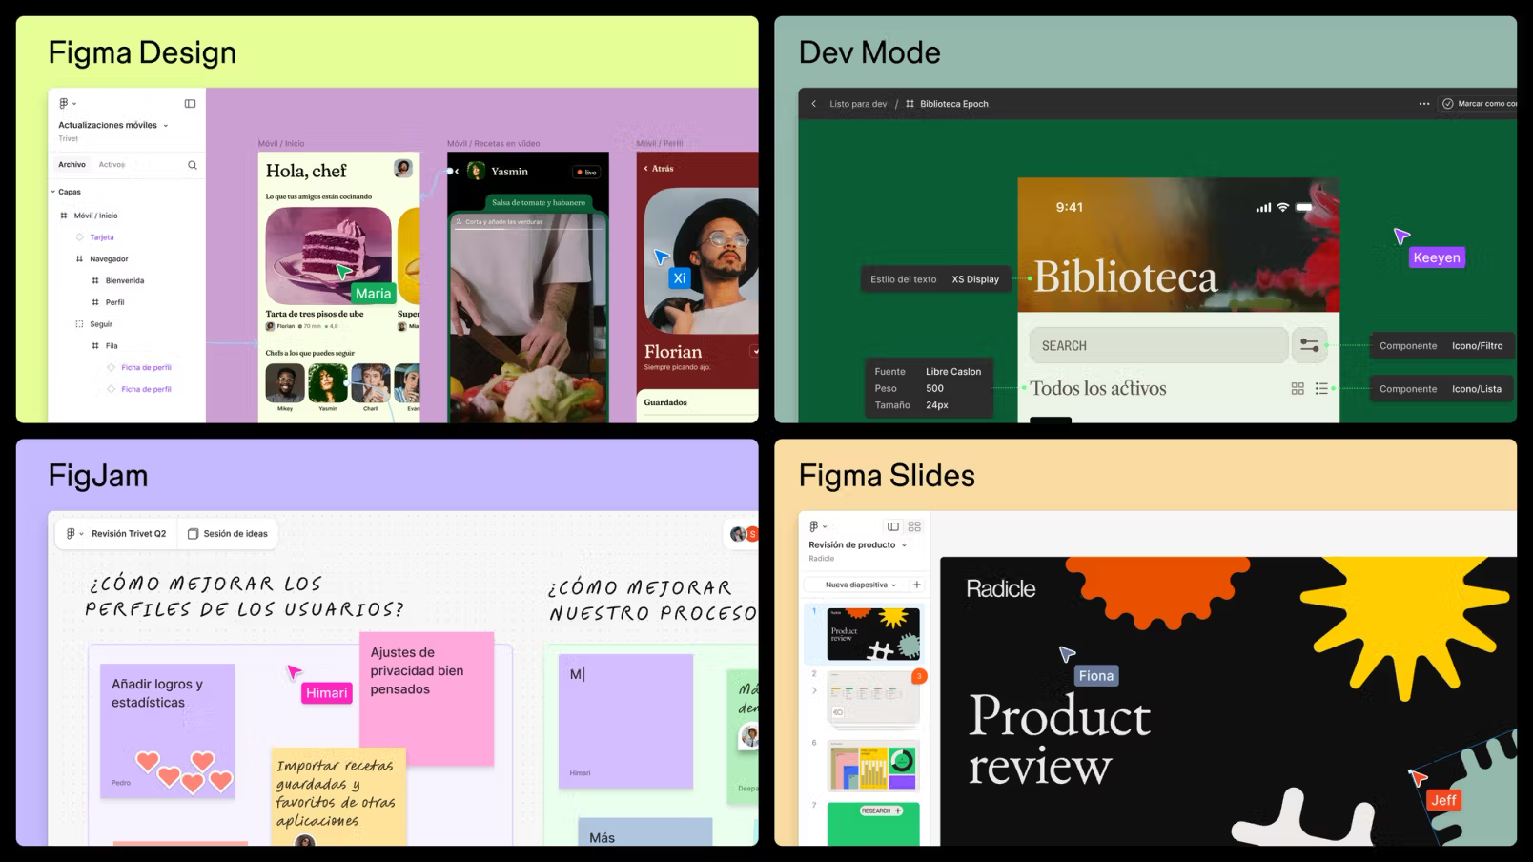Open the Figma main menu in the Design sidebar
The image size is (1533, 862).
(x=64, y=103)
